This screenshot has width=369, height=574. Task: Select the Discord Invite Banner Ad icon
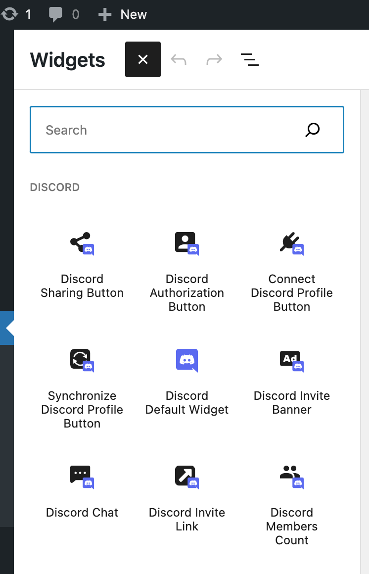click(x=291, y=360)
